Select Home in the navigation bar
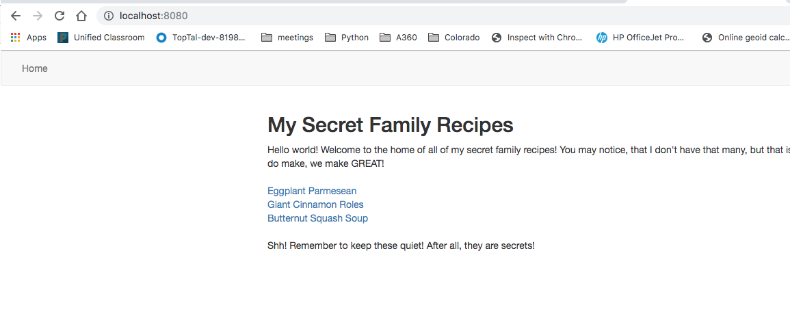790x318 pixels. [35, 68]
